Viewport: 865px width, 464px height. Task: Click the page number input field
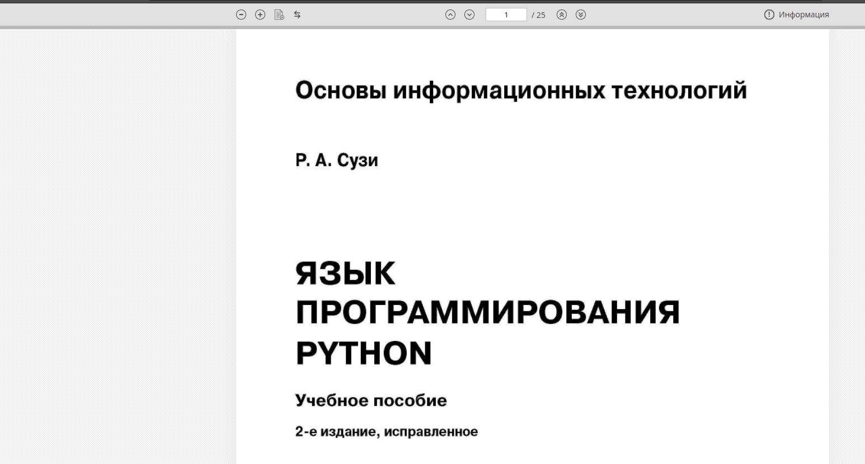click(x=506, y=15)
